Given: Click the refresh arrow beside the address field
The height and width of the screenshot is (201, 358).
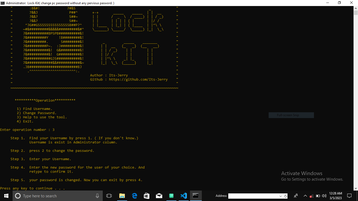Looking at the screenshot, I should tap(285, 196).
